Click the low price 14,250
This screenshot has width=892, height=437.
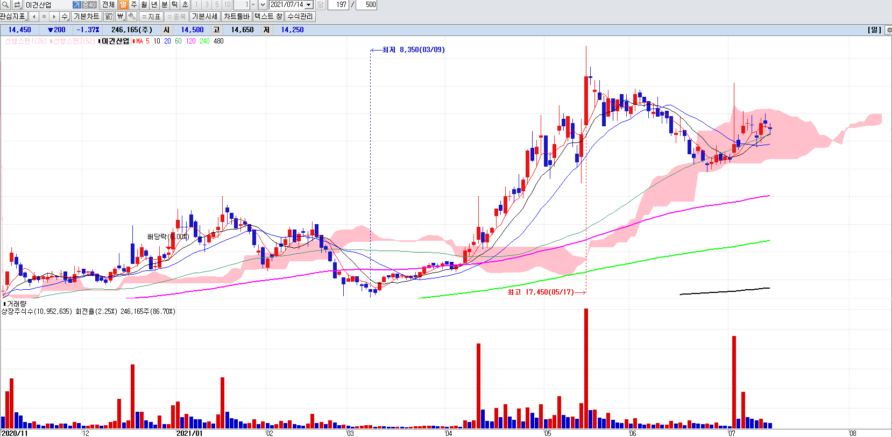pyautogui.click(x=292, y=30)
